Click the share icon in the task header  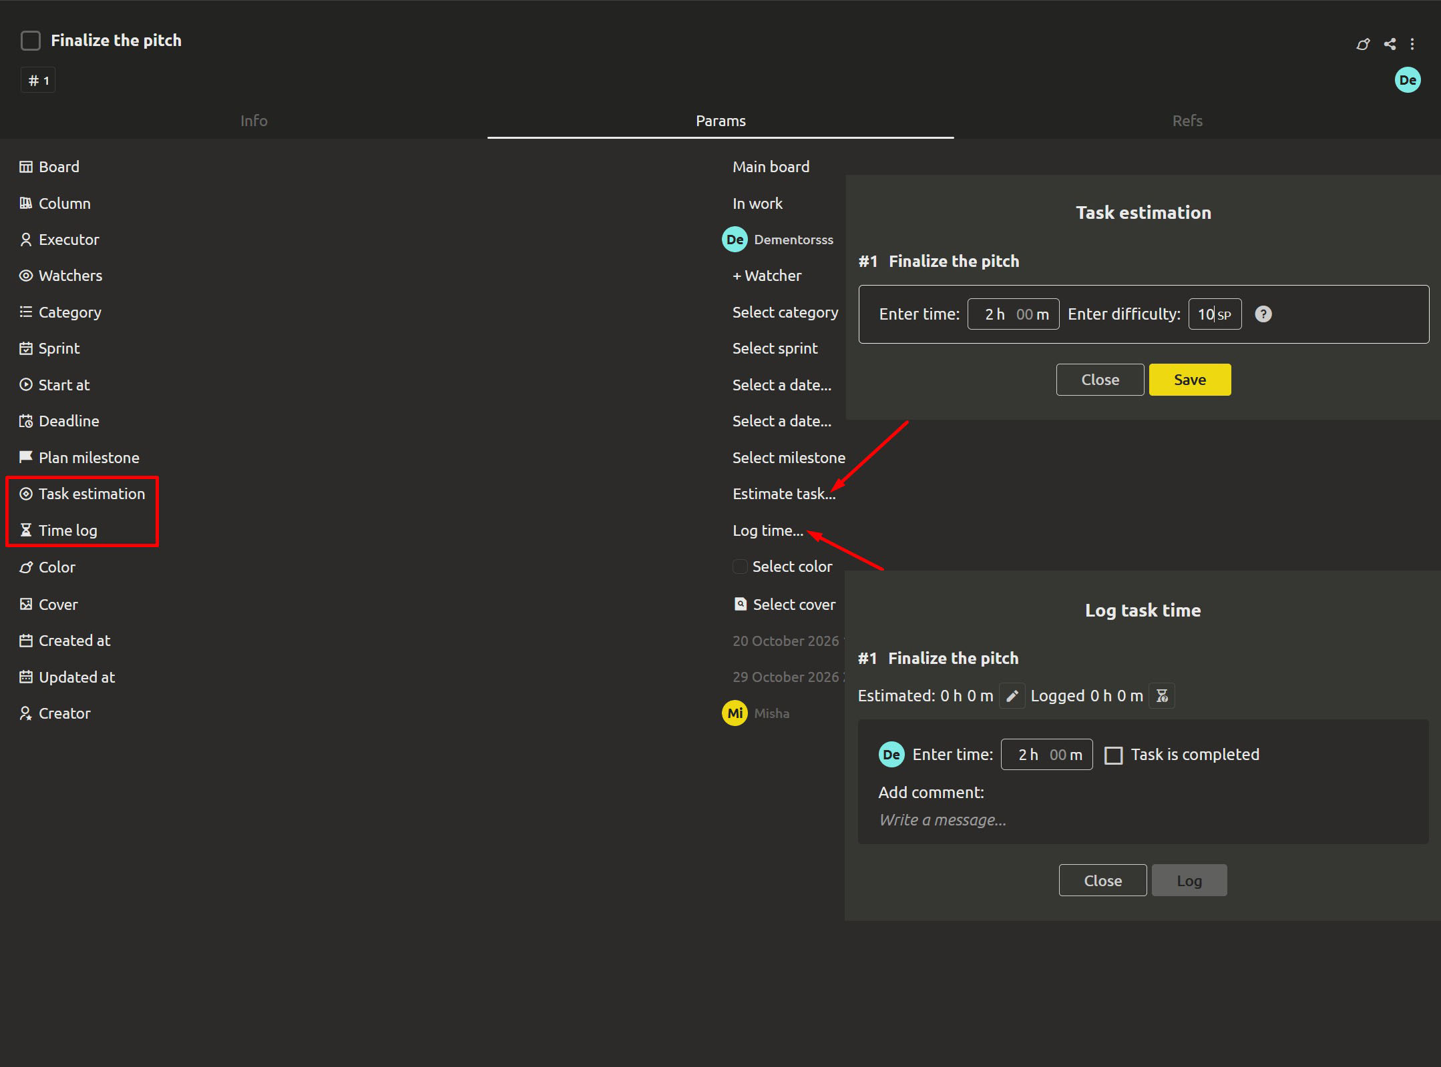(1390, 44)
